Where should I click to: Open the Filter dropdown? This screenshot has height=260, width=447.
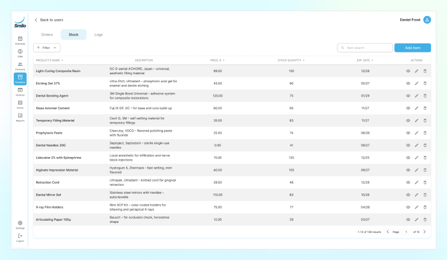[x=47, y=48]
